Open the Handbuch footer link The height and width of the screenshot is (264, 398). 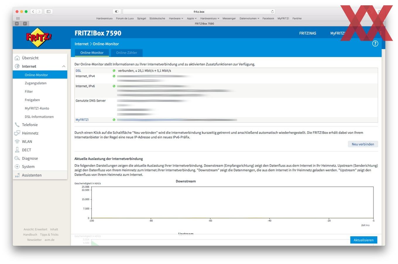(x=30, y=235)
